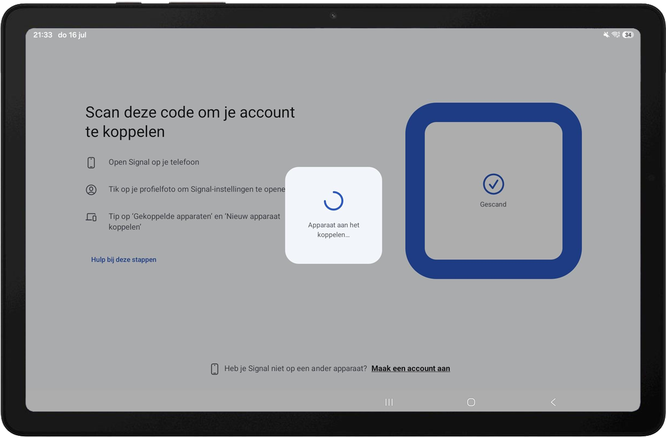Tap the muted notifications icon in status bar
This screenshot has height=438, width=666.
[606, 35]
